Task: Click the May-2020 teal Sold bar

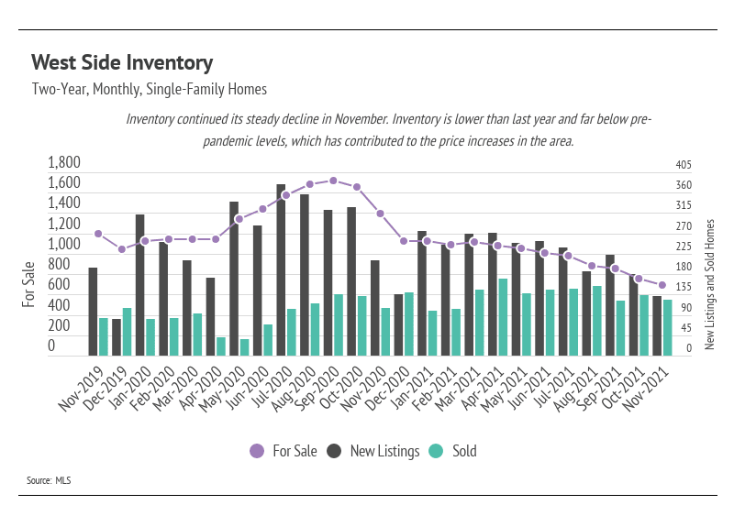Action: point(244,347)
